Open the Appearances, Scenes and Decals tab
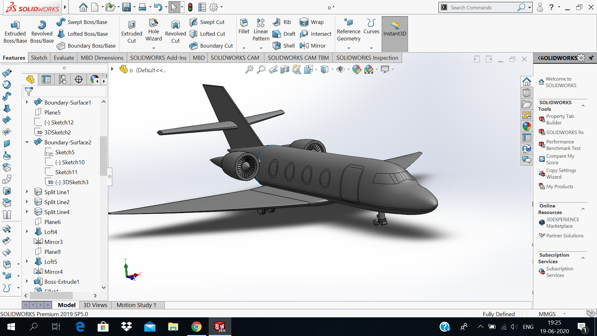 point(527,126)
